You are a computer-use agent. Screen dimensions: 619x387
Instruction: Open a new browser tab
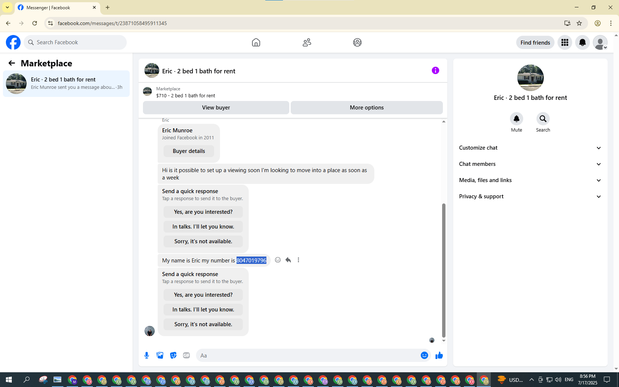108,7
